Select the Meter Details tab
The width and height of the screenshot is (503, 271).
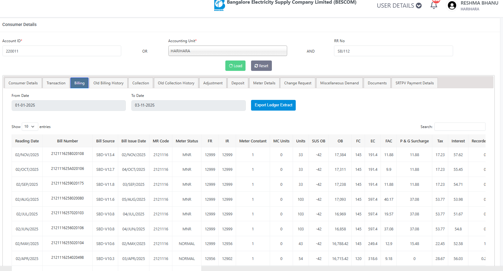tap(264, 83)
